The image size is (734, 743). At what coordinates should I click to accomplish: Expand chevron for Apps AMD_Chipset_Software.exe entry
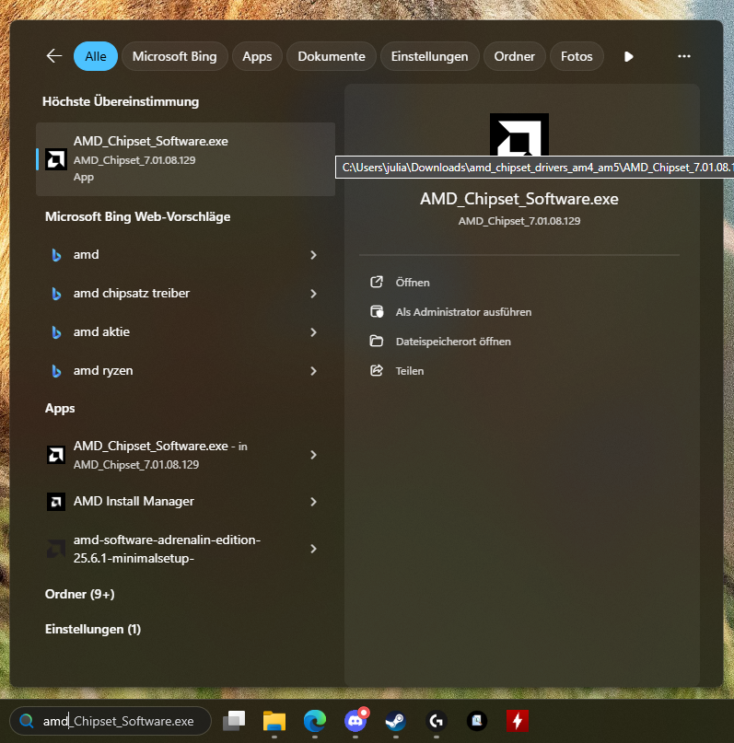(x=313, y=455)
